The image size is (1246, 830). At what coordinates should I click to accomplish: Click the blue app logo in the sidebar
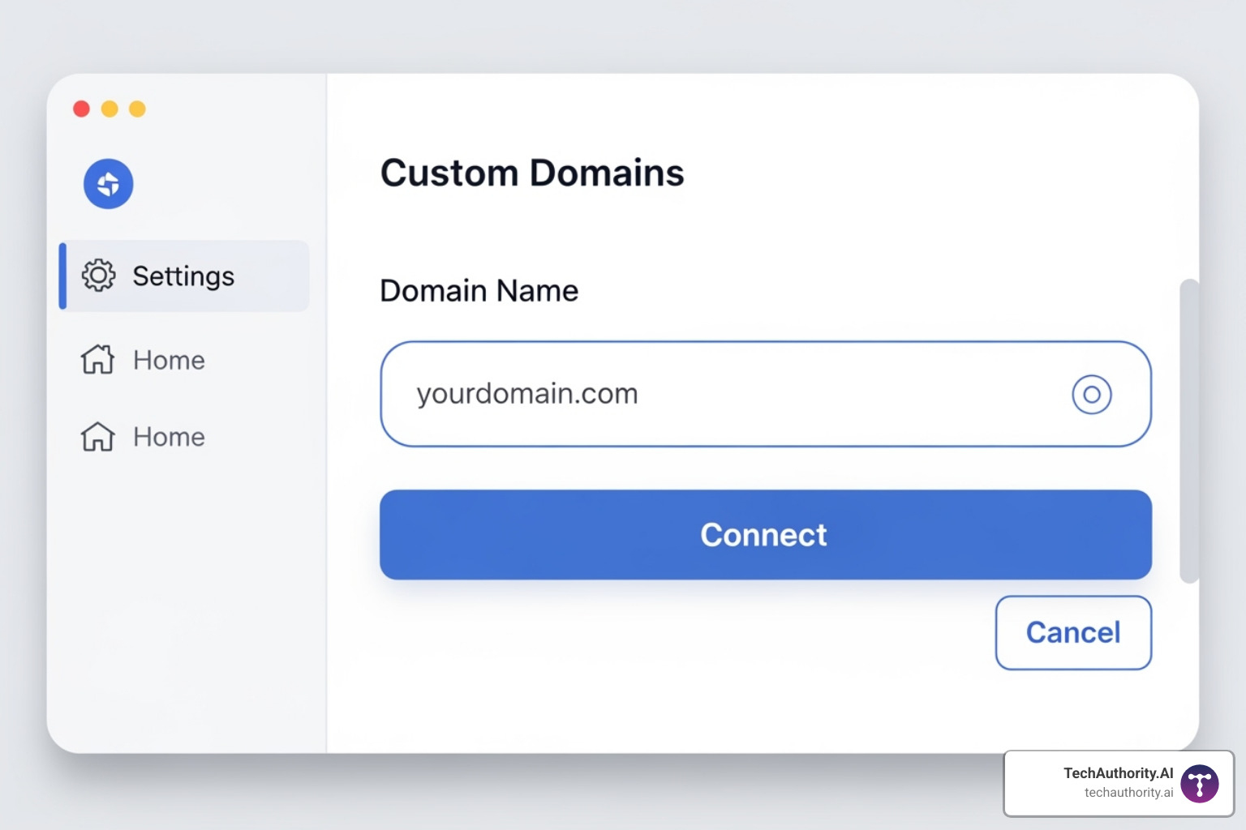[x=108, y=184]
